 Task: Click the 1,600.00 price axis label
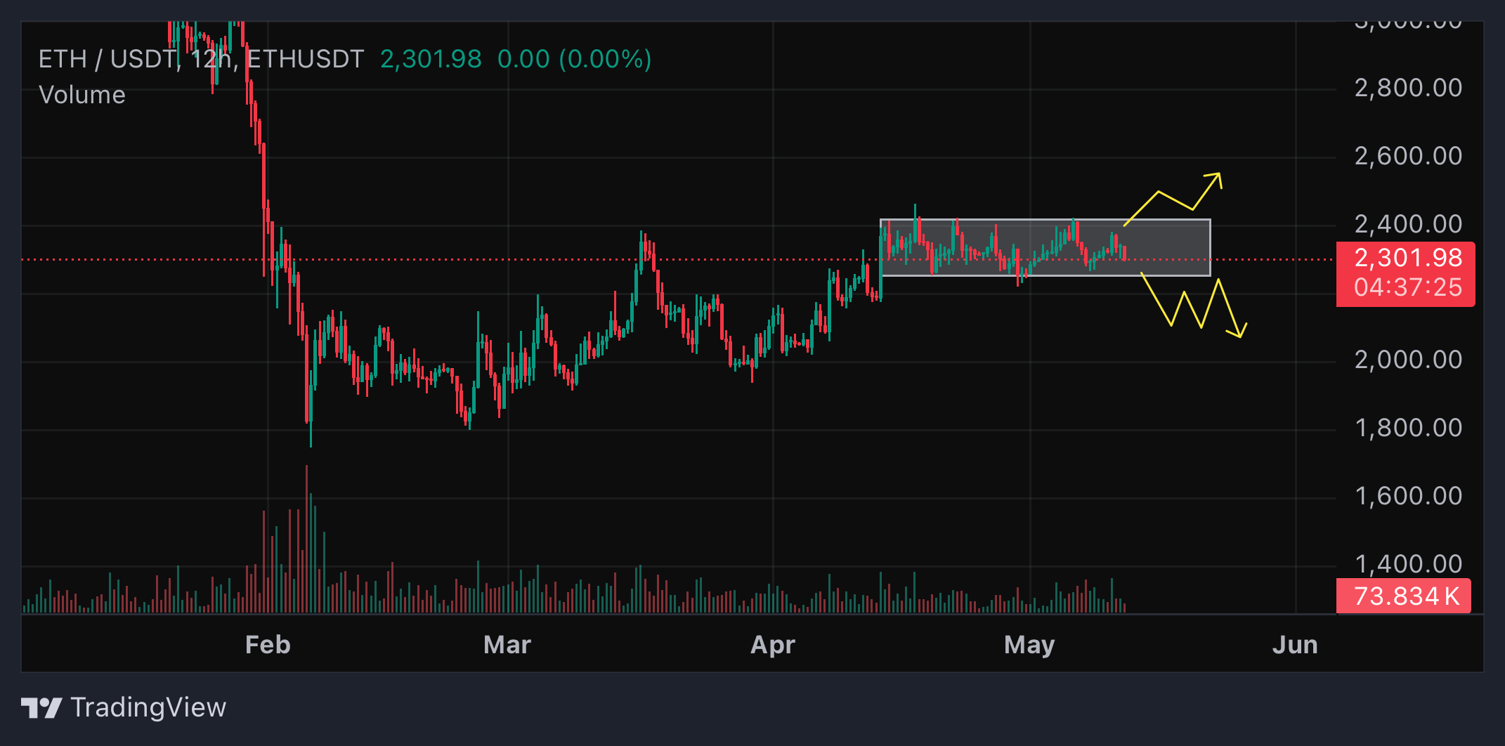pos(1408,496)
